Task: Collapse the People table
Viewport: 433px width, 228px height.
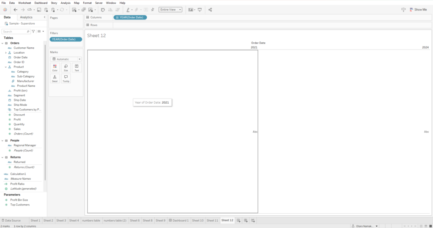Action: click(x=3, y=140)
